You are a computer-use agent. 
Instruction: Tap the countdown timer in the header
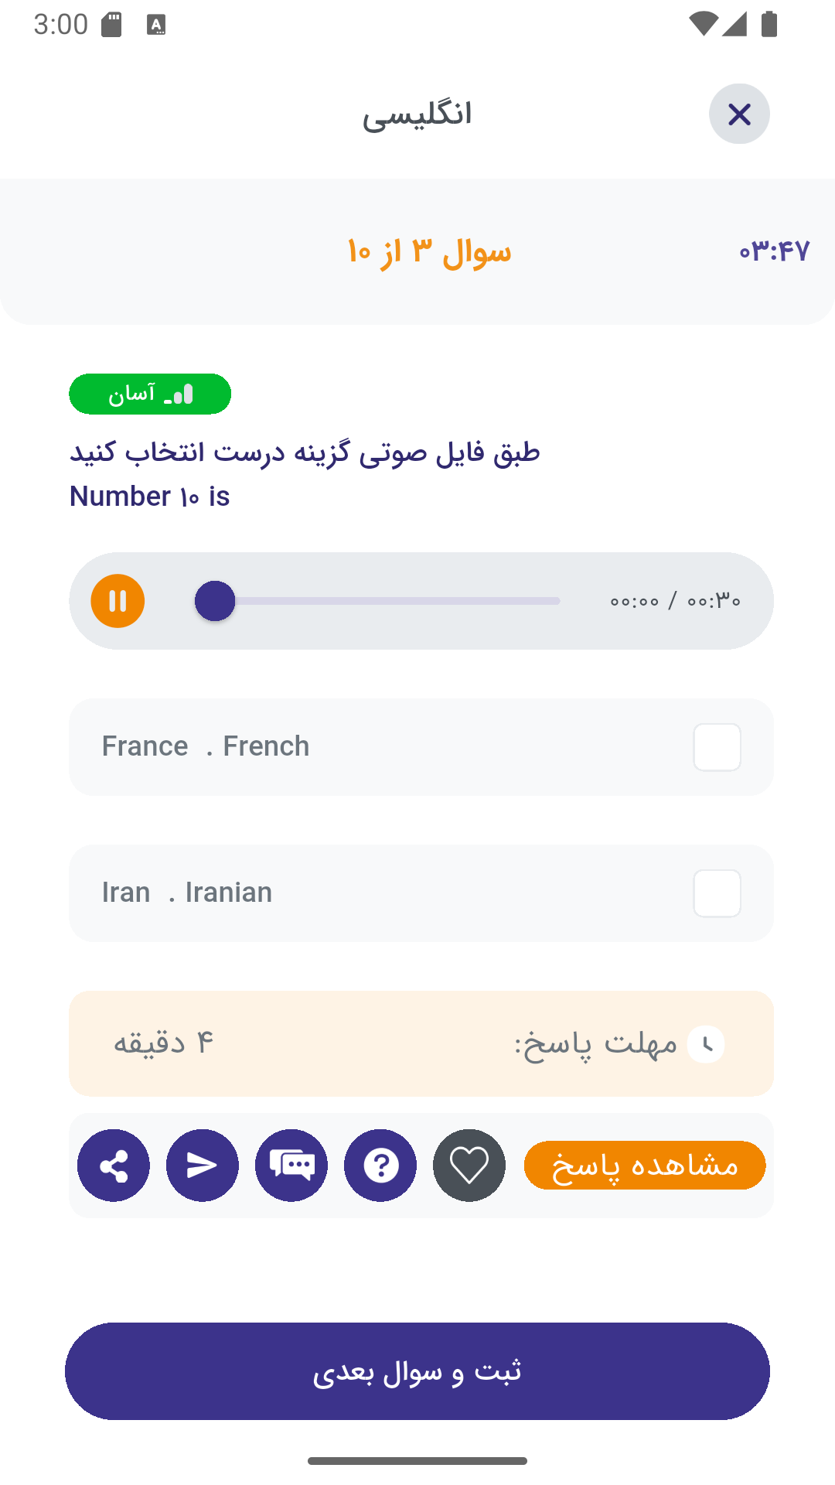(x=774, y=251)
